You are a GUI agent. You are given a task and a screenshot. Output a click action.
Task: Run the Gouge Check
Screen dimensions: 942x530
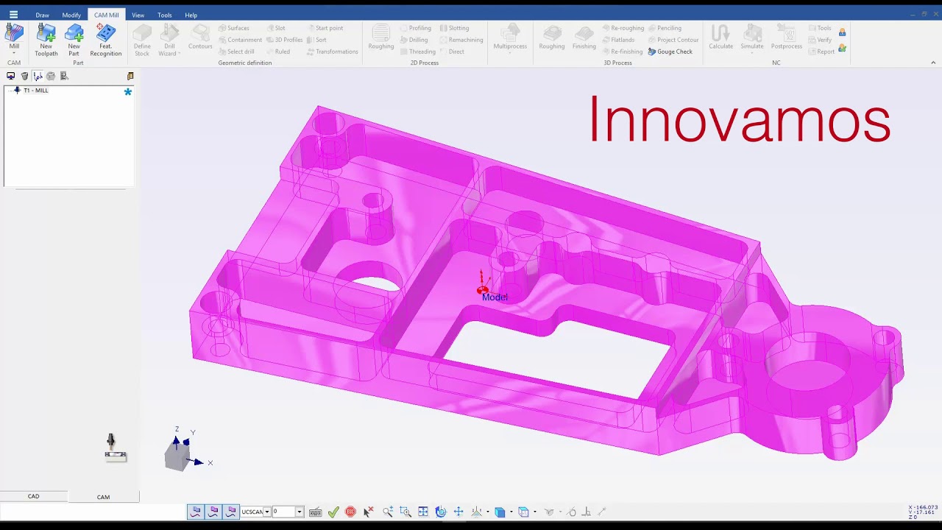click(670, 52)
